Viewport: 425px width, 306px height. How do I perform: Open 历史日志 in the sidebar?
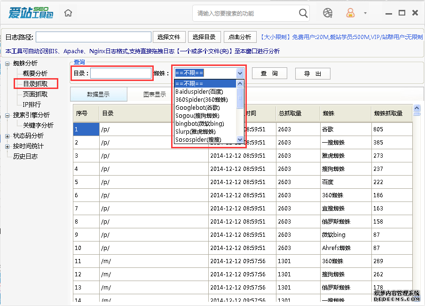(x=25, y=156)
